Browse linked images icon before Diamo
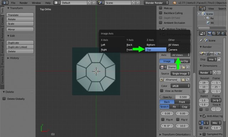This screenshot has width=228, height=137. [x=163, y=67]
